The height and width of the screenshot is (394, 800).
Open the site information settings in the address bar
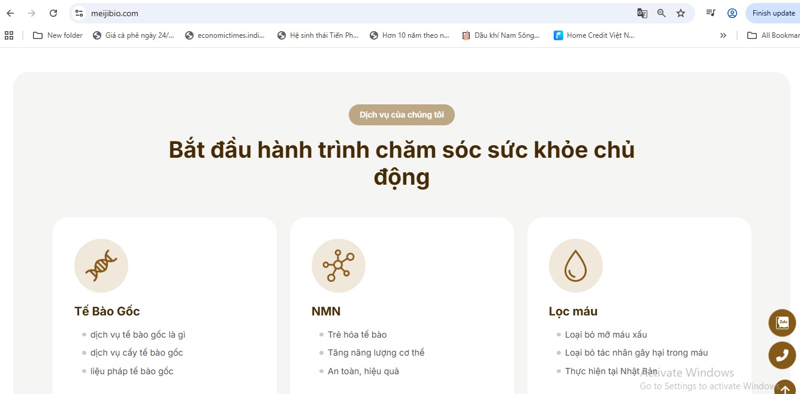tap(79, 13)
